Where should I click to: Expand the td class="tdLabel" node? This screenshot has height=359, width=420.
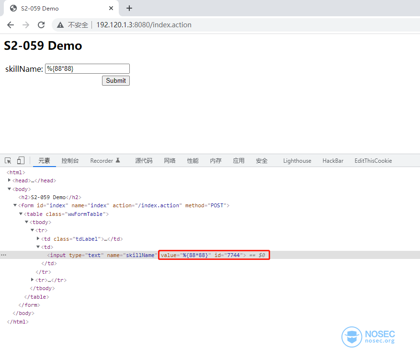38,238
